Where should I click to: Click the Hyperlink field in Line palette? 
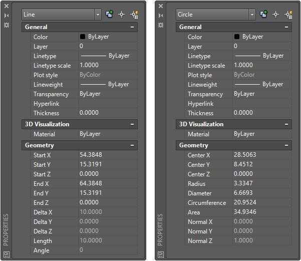(x=108, y=103)
